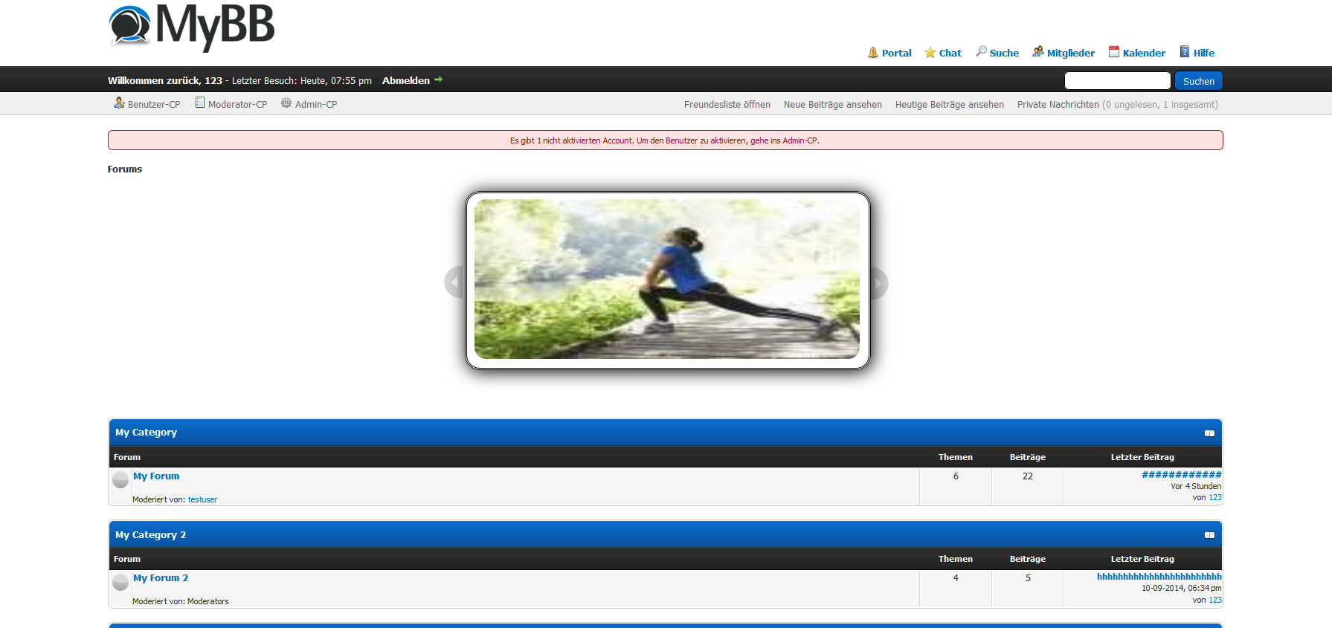Click the Abmelden logout link
1332x628 pixels.
pyautogui.click(x=406, y=81)
